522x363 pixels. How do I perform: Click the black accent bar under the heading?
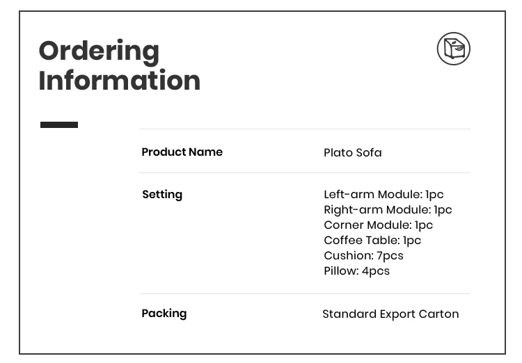click(59, 125)
